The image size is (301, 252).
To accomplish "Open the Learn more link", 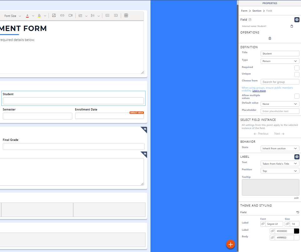I will tap(259, 91).
